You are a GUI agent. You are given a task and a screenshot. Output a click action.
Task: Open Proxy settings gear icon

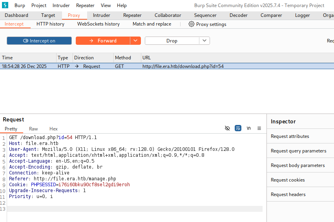[x=192, y=24]
